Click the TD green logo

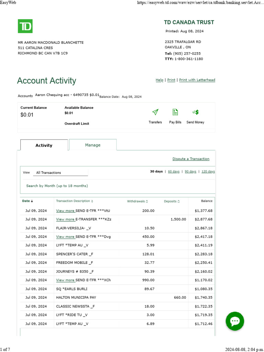point(25,26)
